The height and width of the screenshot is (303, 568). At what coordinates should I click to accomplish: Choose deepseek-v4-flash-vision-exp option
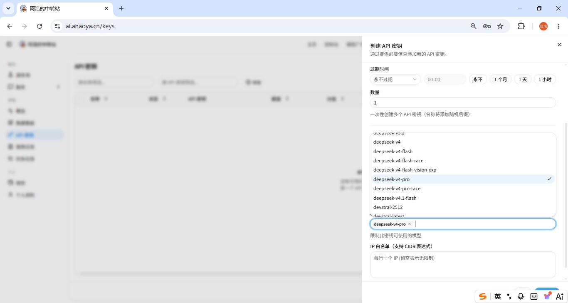tap(463, 170)
